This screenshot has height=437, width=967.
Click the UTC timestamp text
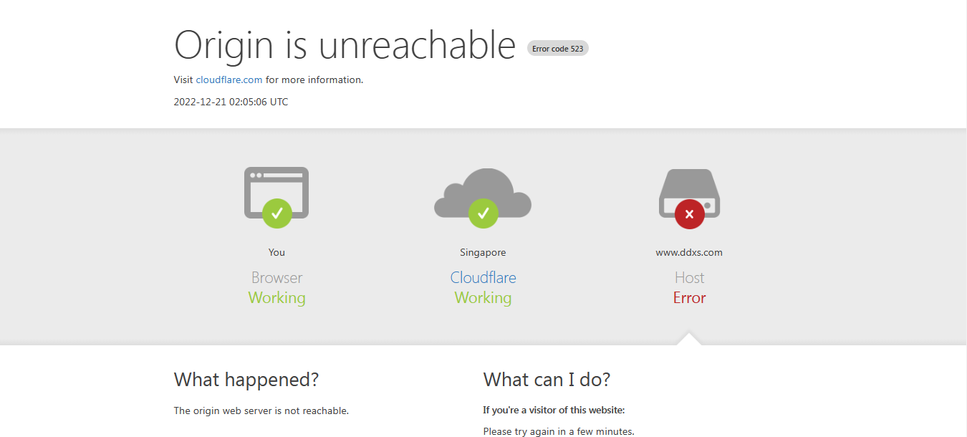tap(231, 102)
